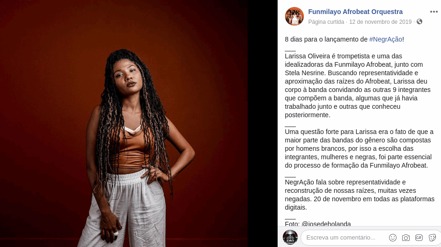The image size is (441, 247).
Task: Open the Funmilayo Afrobeat Orquestra page link
Action: pos(355,12)
